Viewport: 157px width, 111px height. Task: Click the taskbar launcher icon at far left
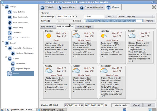pos(2,109)
